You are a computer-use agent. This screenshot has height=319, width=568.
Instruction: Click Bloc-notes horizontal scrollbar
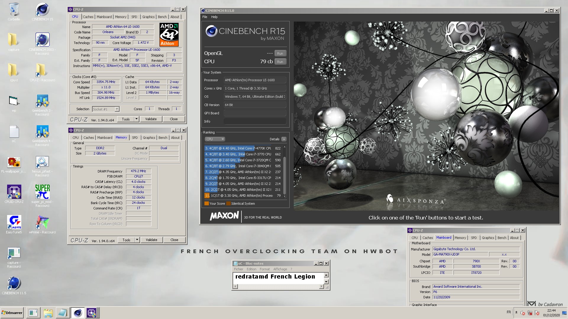point(279,287)
